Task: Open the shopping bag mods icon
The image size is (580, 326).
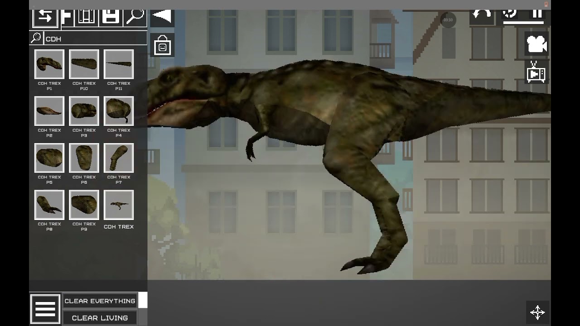Action: coord(162,45)
